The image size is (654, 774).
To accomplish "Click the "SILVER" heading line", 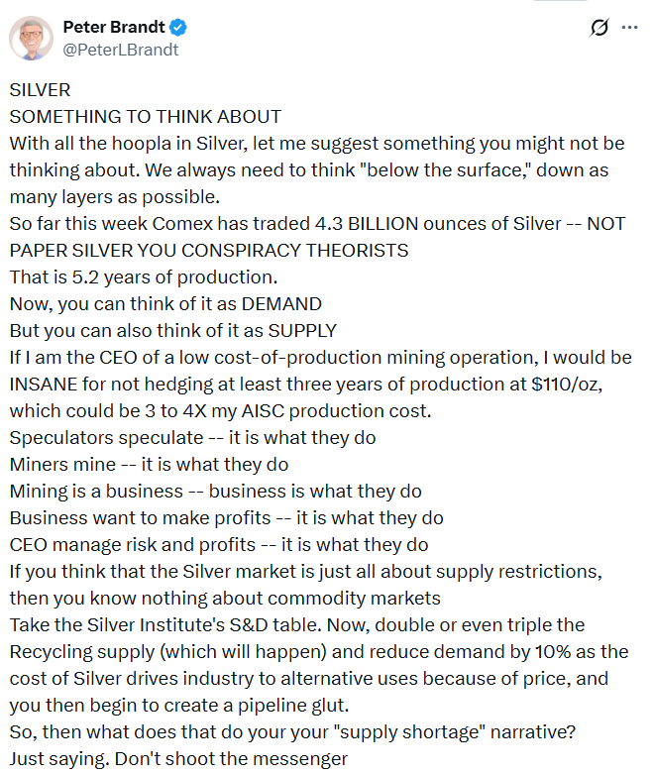I will tap(41, 89).
